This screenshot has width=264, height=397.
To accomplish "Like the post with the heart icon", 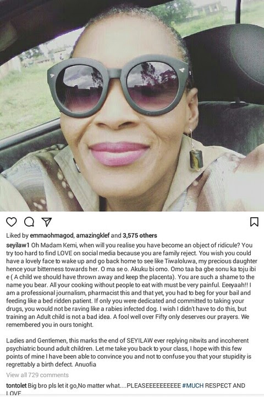I will pyautogui.click(x=12, y=222).
